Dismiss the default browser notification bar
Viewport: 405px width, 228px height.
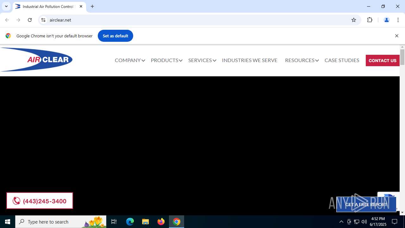point(396,36)
